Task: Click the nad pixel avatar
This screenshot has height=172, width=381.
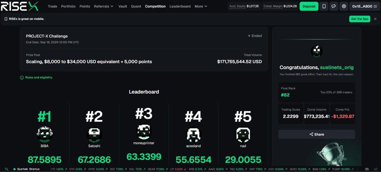Action: 243,135
